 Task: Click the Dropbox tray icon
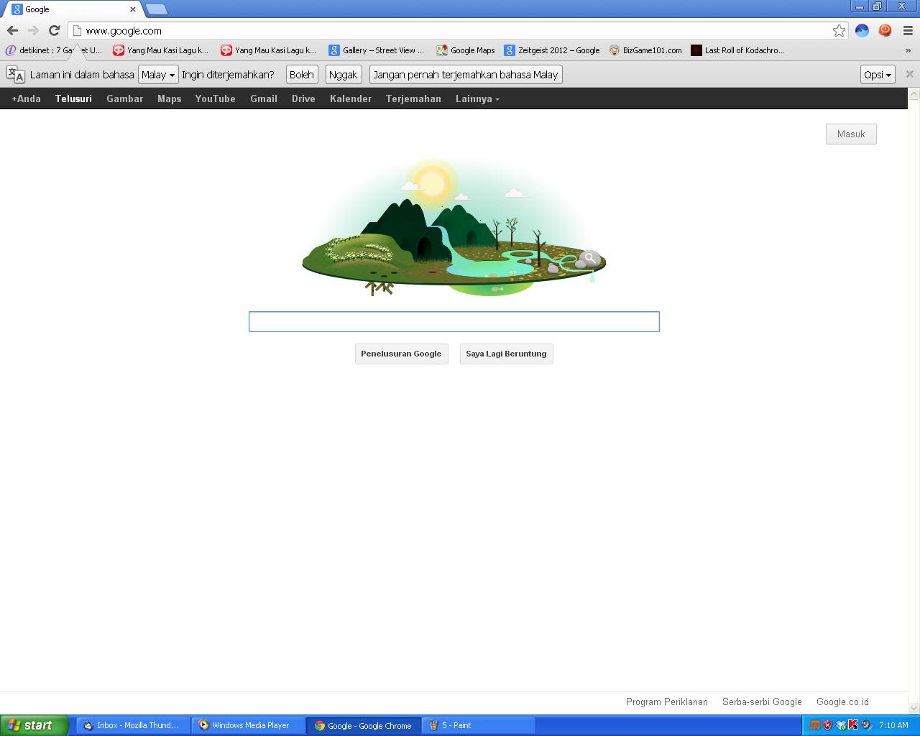coord(840,725)
